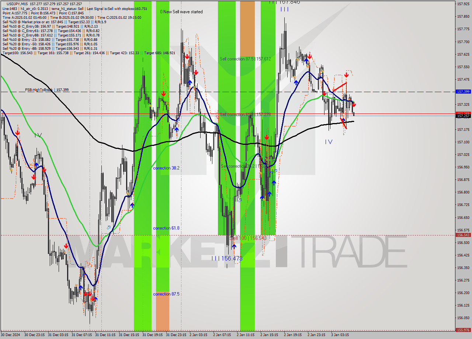Click the 'Sell %20 @ Entry -50: 158.426' line

(50, 44)
